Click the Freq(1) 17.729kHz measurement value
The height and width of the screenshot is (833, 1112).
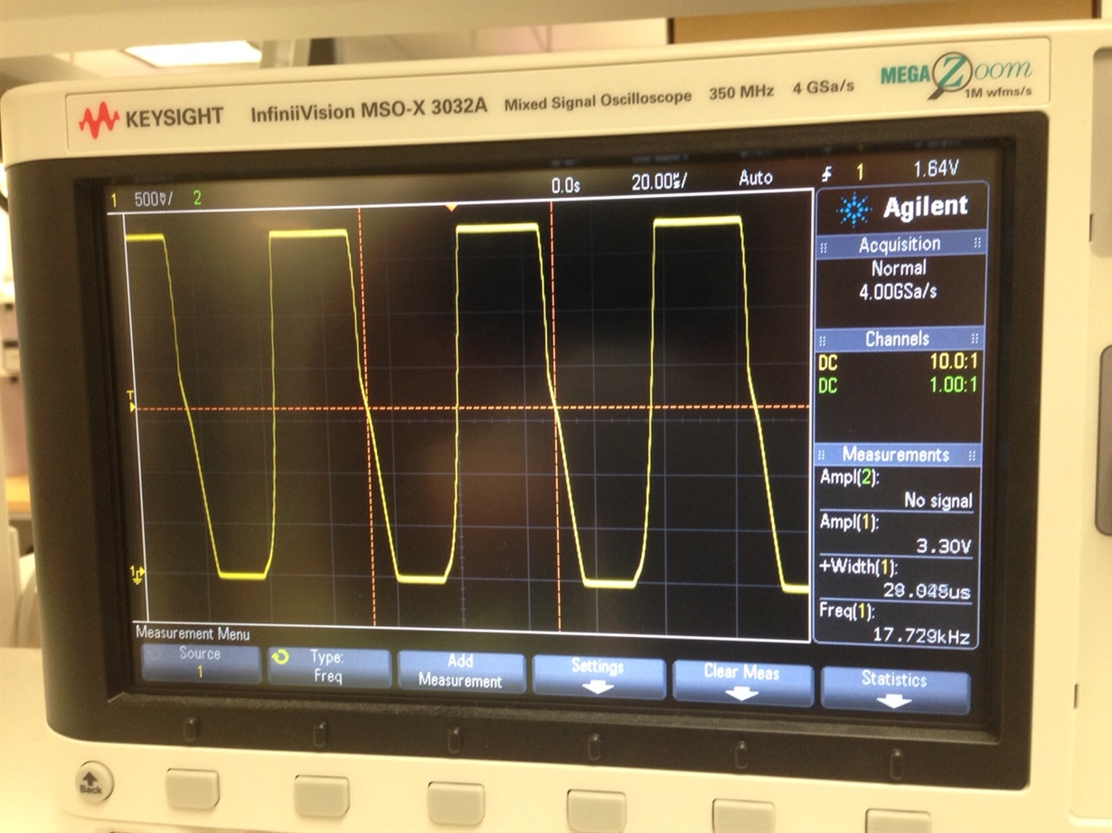click(922, 635)
